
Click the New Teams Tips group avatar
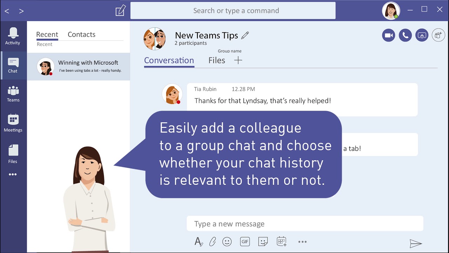[155, 39]
